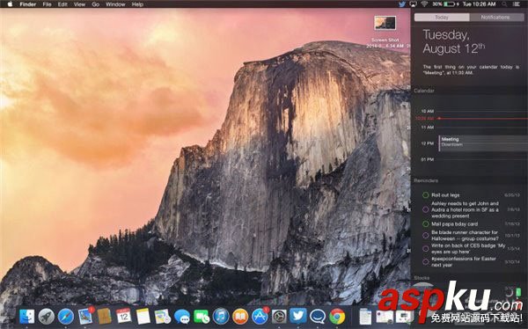
Task: Switch to the Notifications tab
Action: tap(496, 18)
